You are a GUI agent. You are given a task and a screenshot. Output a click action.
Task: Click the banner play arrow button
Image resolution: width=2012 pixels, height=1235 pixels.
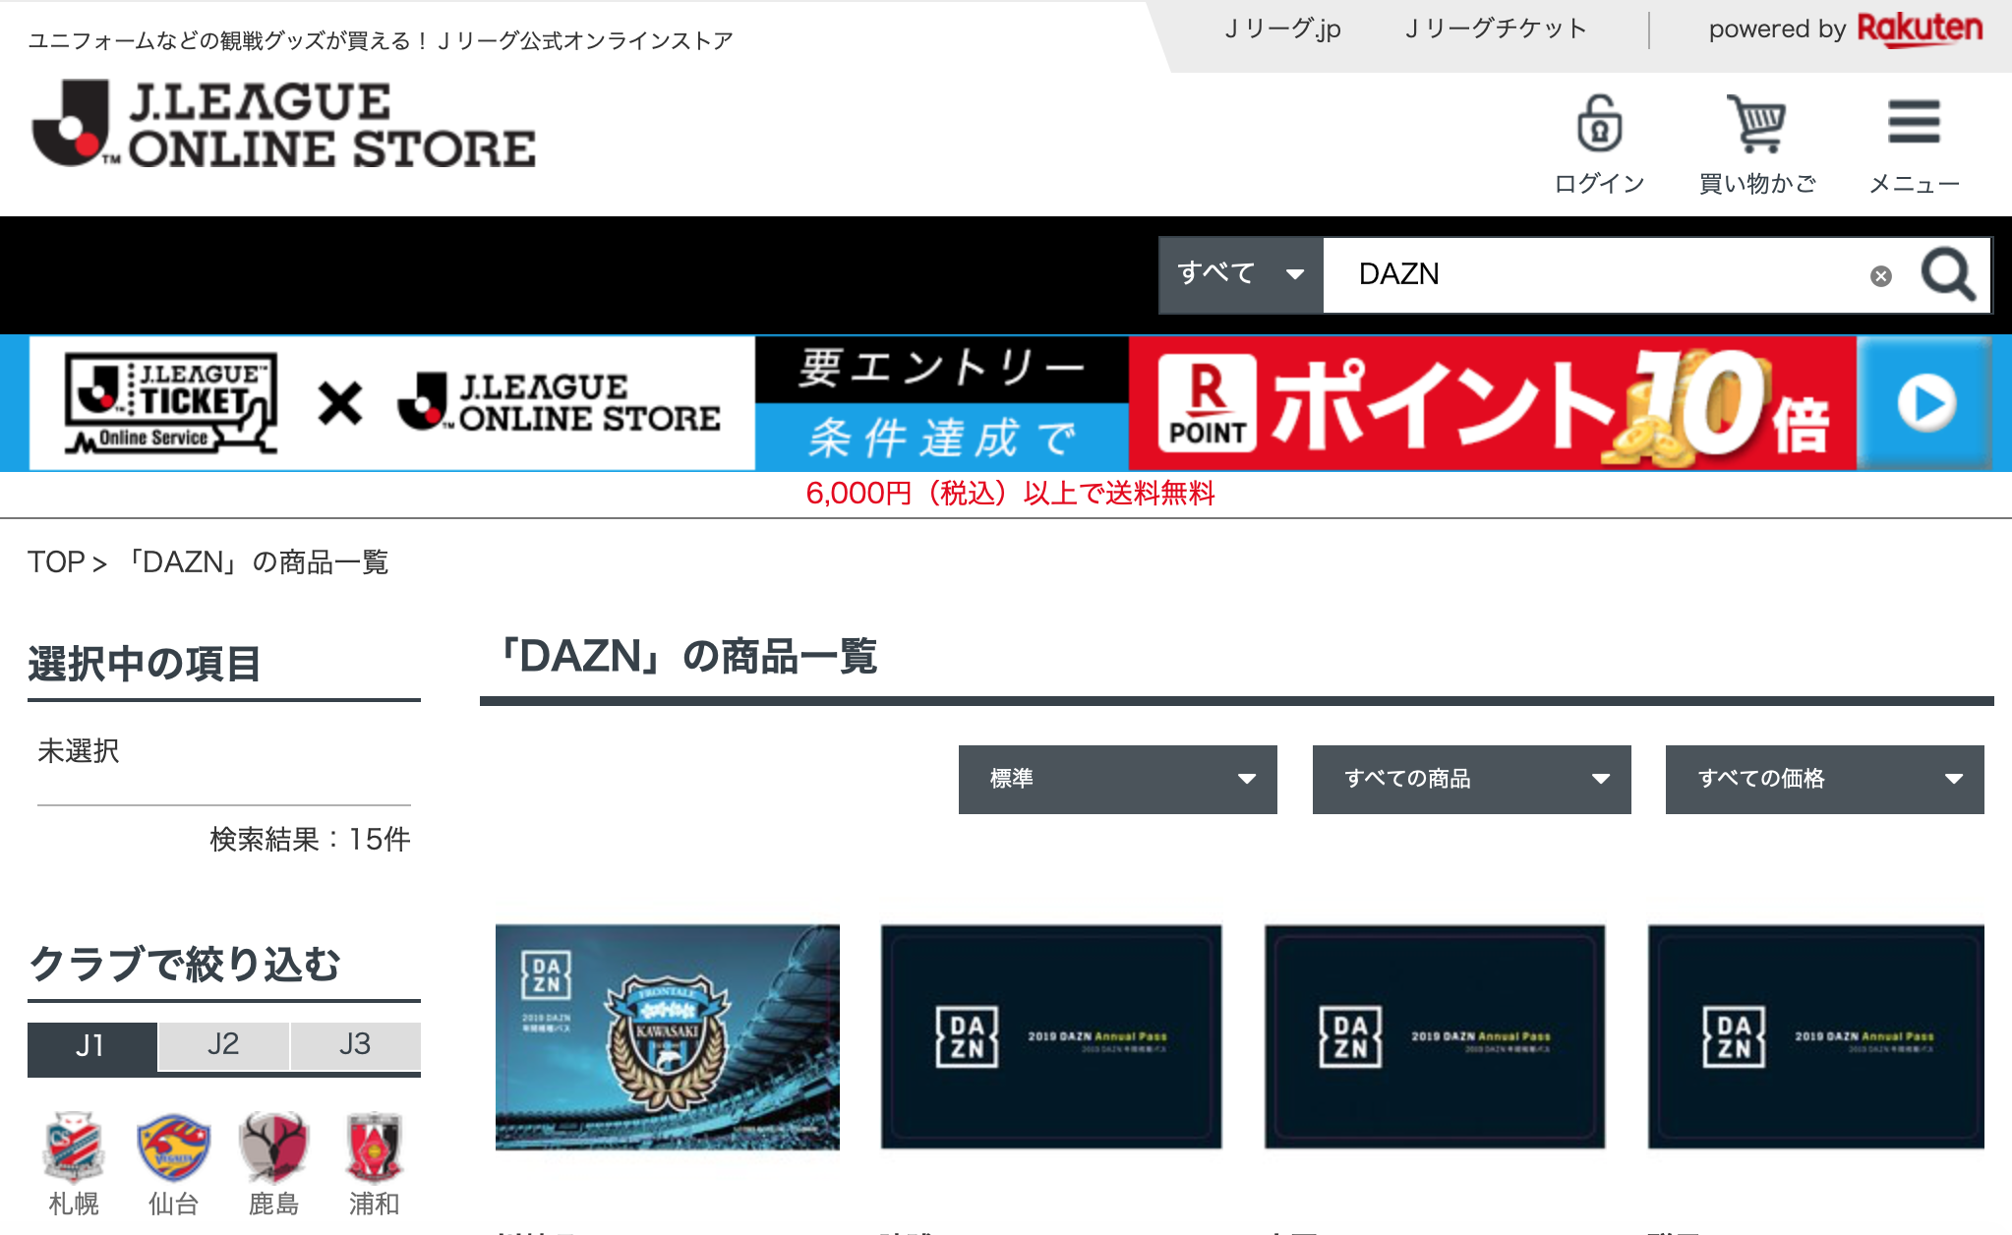pyautogui.click(x=1925, y=403)
